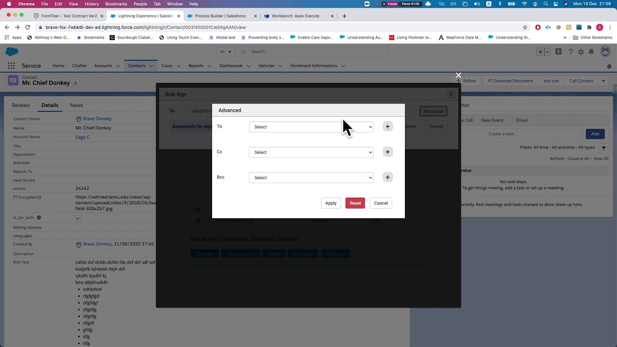Open the Favorites star icon

tap(540, 52)
